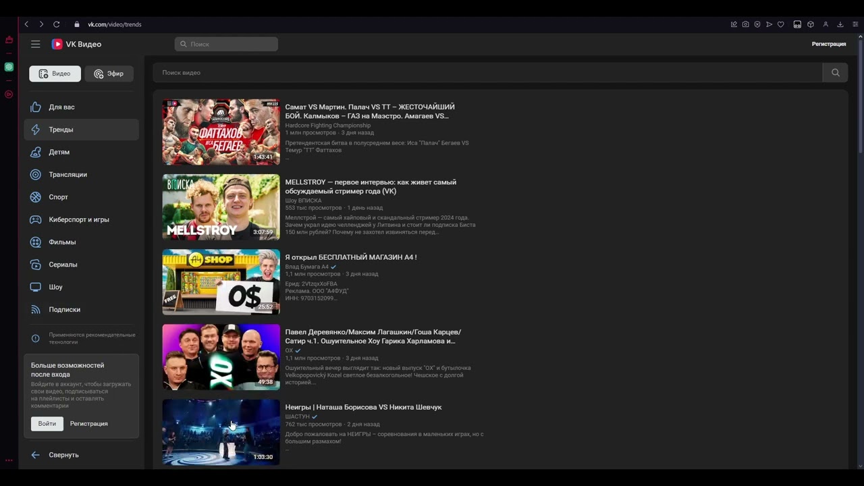Screen dimensions: 864x486
Task: Open the ШАСТУН channel link
Action: 297,416
